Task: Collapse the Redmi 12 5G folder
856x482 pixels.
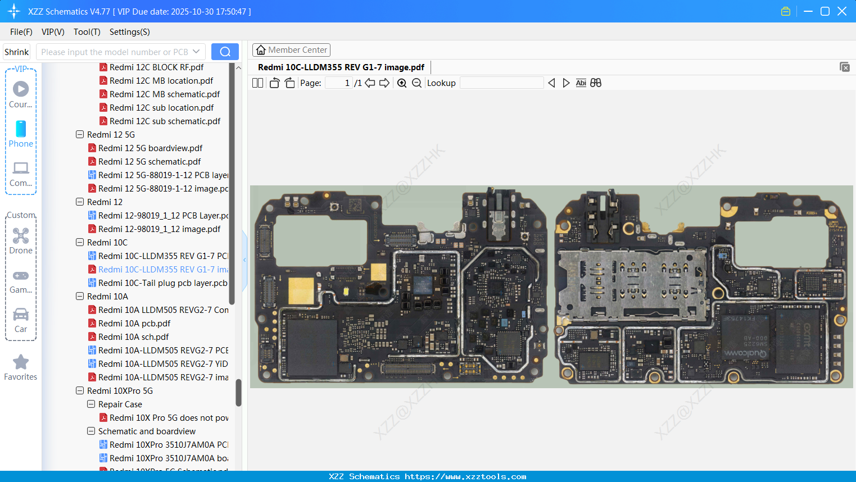Action: point(80,135)
